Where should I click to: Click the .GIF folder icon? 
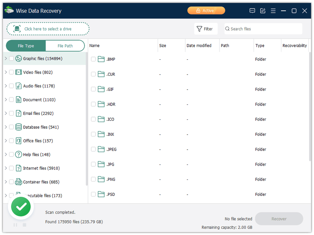point(101,89)
